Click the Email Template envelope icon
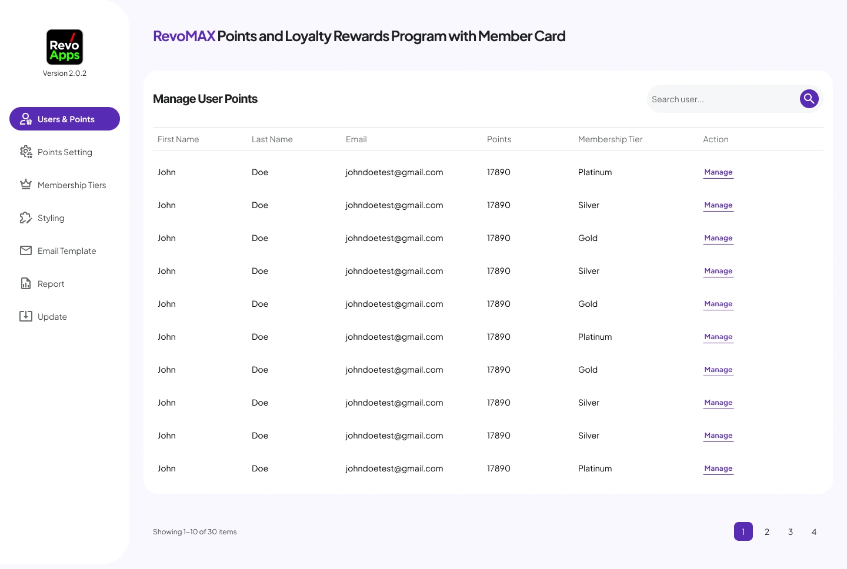The height and width of the screenshot is (569, 847). pos(26,250)
